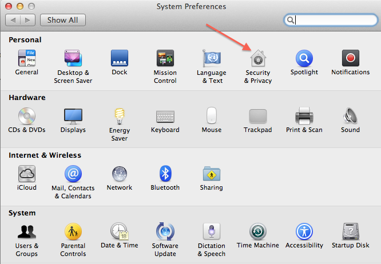Viewport: 381px width, 264px height.
Task: Click the forward navigation arrow
Action: pos(27,20)
